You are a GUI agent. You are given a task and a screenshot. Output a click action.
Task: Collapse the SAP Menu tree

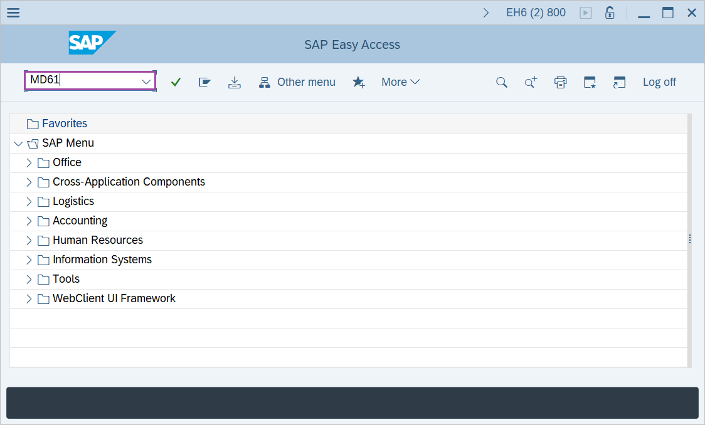point(18,143)
